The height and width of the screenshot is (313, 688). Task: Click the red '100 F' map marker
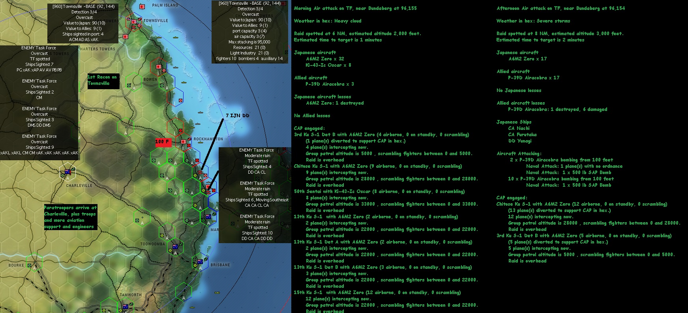point(163,142)
